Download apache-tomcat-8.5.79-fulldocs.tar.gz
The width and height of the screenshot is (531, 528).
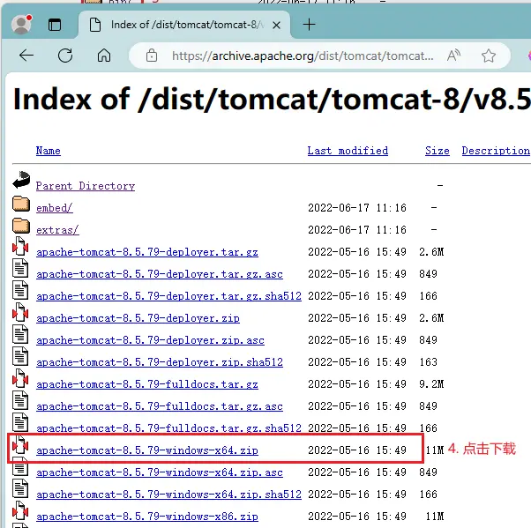147,384
